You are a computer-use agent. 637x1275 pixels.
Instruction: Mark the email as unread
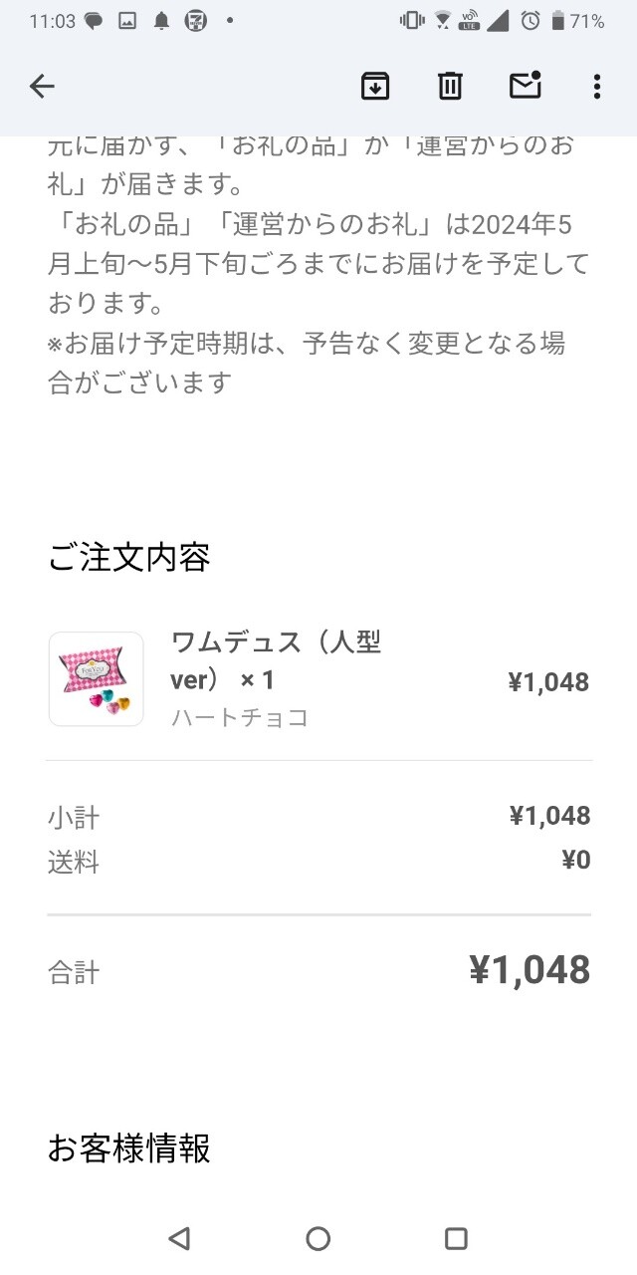pos(525,86)
